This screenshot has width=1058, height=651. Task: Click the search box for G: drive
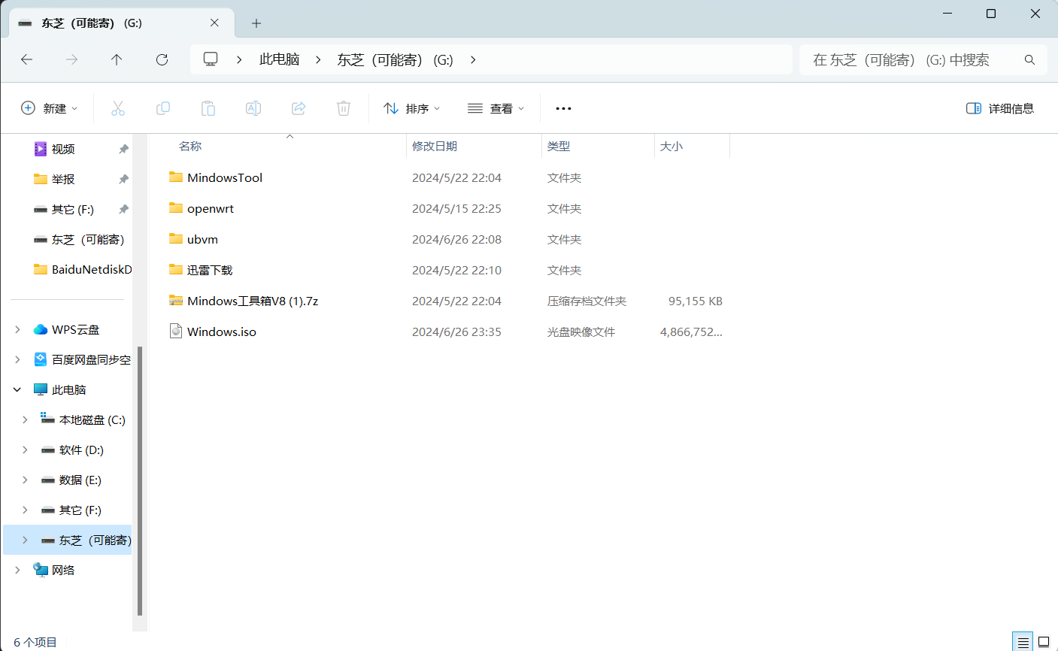coord(914,59)
